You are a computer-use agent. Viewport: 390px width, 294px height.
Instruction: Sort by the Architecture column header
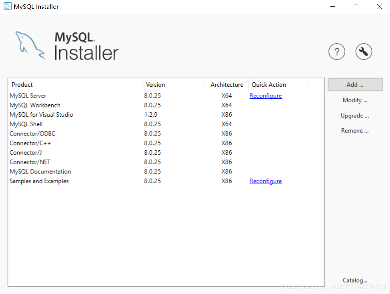pos(226,85)
